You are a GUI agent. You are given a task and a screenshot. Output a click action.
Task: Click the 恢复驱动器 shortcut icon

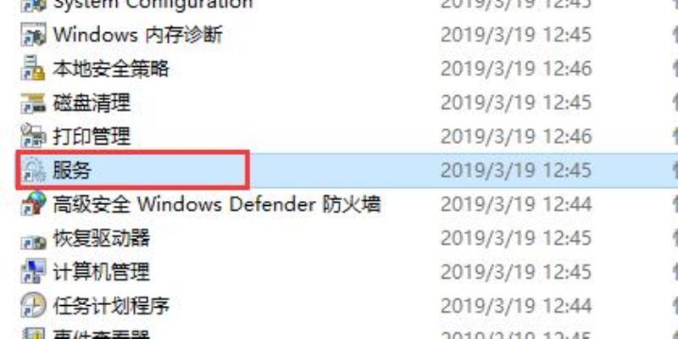point(33,238)
